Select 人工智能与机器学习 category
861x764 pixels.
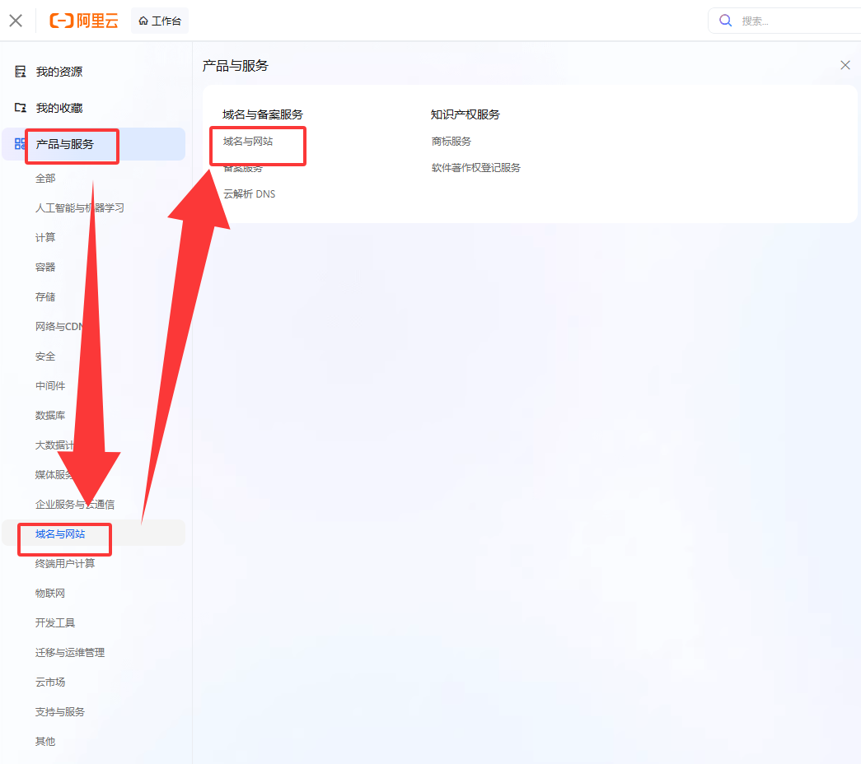[x=79, y=208]
